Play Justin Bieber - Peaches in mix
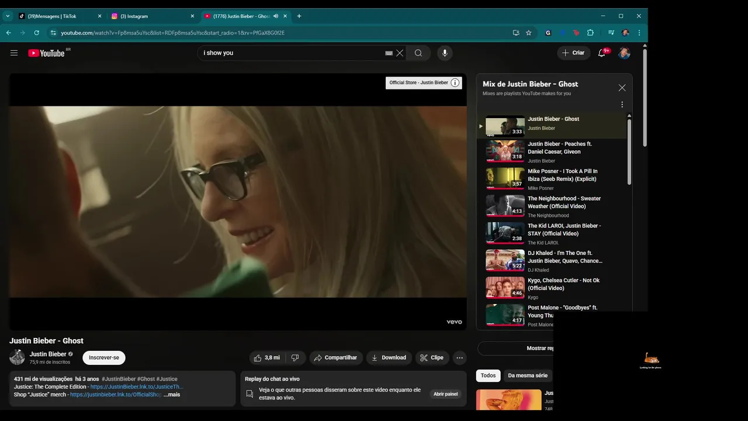The image size is (748, 421). click(x=552, y=151)
